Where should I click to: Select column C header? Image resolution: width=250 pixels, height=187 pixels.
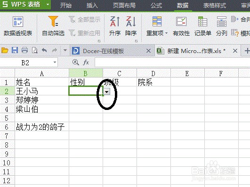tap(120, 73)
